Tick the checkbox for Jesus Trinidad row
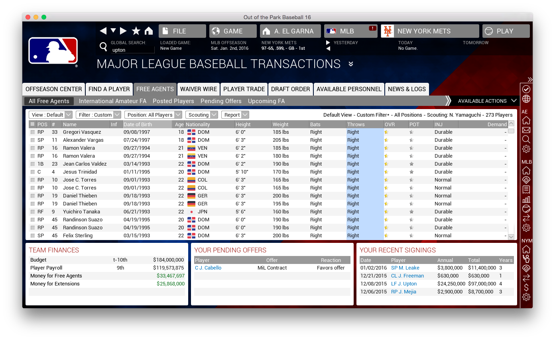The height and width of the screenshot is (340, 555). pyautogui.click(x=33, y=172)
